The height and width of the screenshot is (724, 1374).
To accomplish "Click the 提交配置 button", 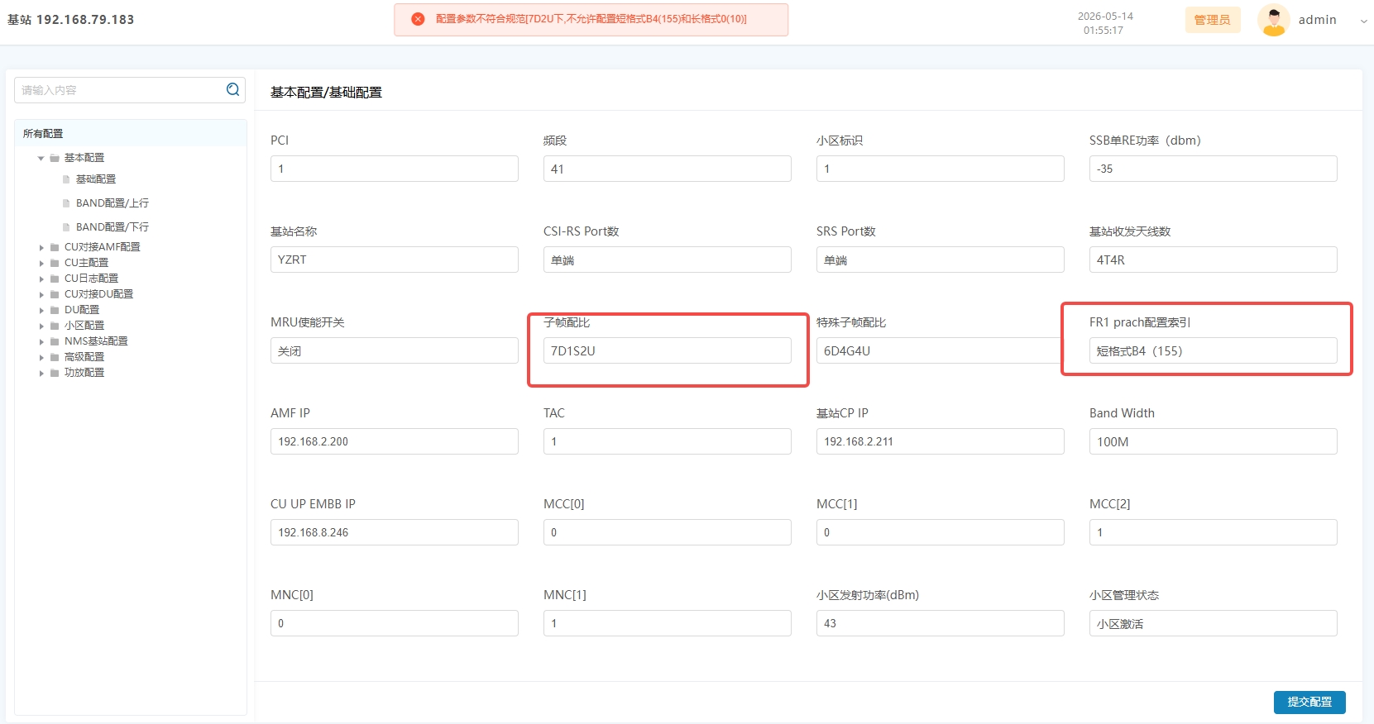I will pyautogui.click(x=1309, y=702).
